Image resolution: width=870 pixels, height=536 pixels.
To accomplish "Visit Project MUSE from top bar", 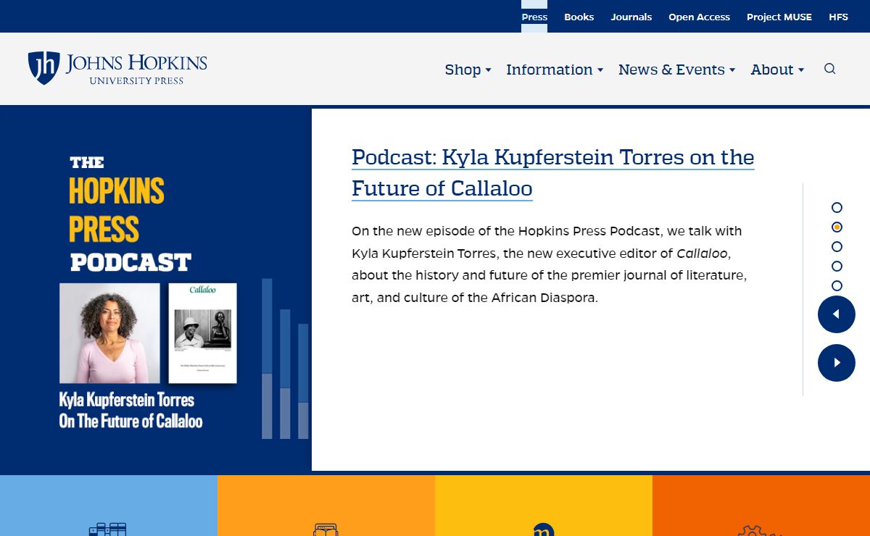I will click(x=779, y=17).
